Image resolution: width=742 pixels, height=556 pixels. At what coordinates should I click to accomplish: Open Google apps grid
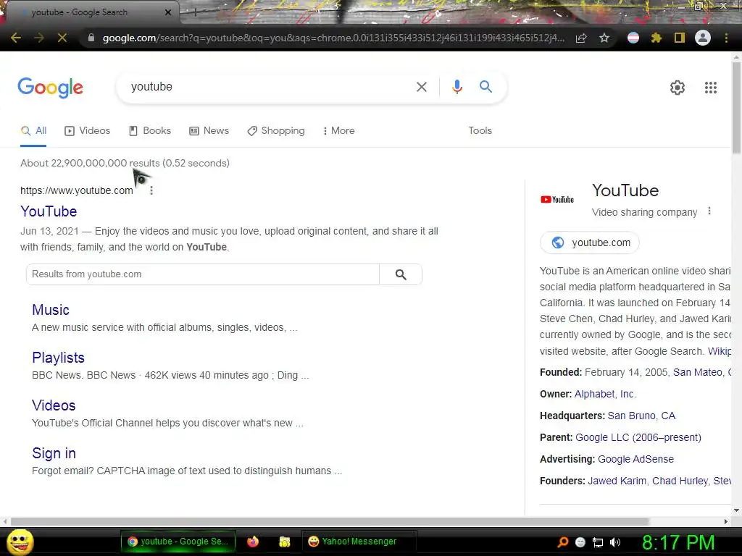tap(711, 88)
